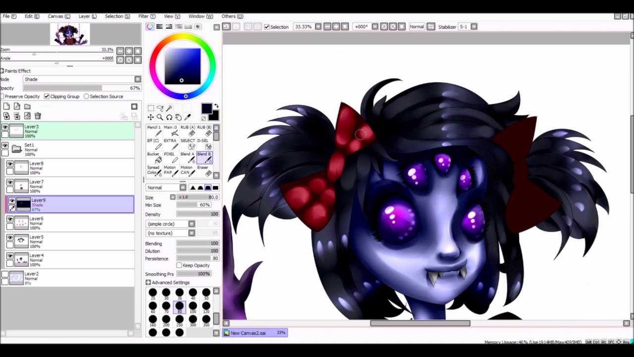Choose the Motion CAN brush
634x357 pixels.
click(x=187, y=171)
